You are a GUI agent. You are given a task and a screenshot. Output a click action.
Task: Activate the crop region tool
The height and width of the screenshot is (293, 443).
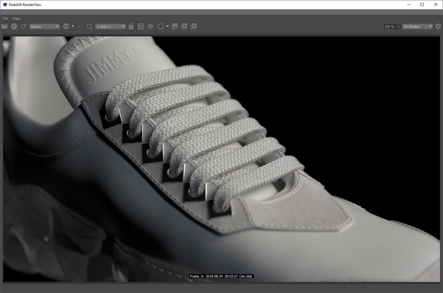89,26
